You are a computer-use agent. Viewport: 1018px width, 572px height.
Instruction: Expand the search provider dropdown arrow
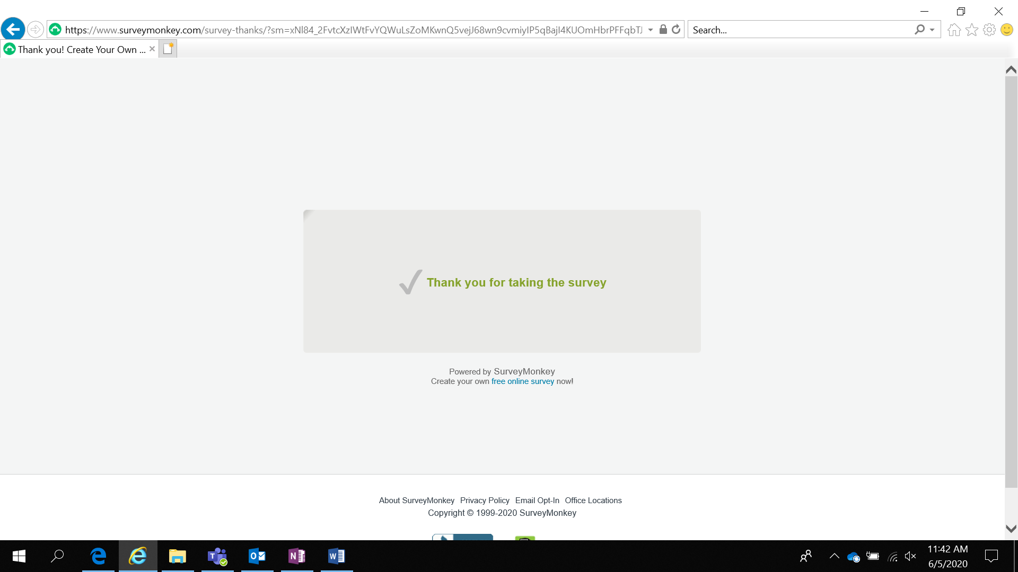point(932,30)
